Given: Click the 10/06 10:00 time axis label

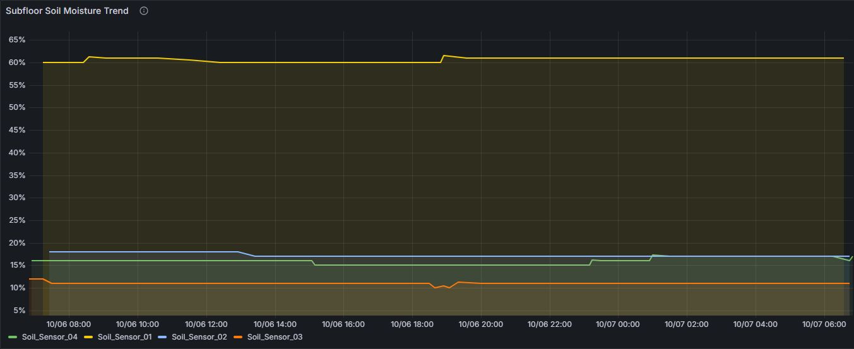Looking at the screenshot, I should [138, 324].
